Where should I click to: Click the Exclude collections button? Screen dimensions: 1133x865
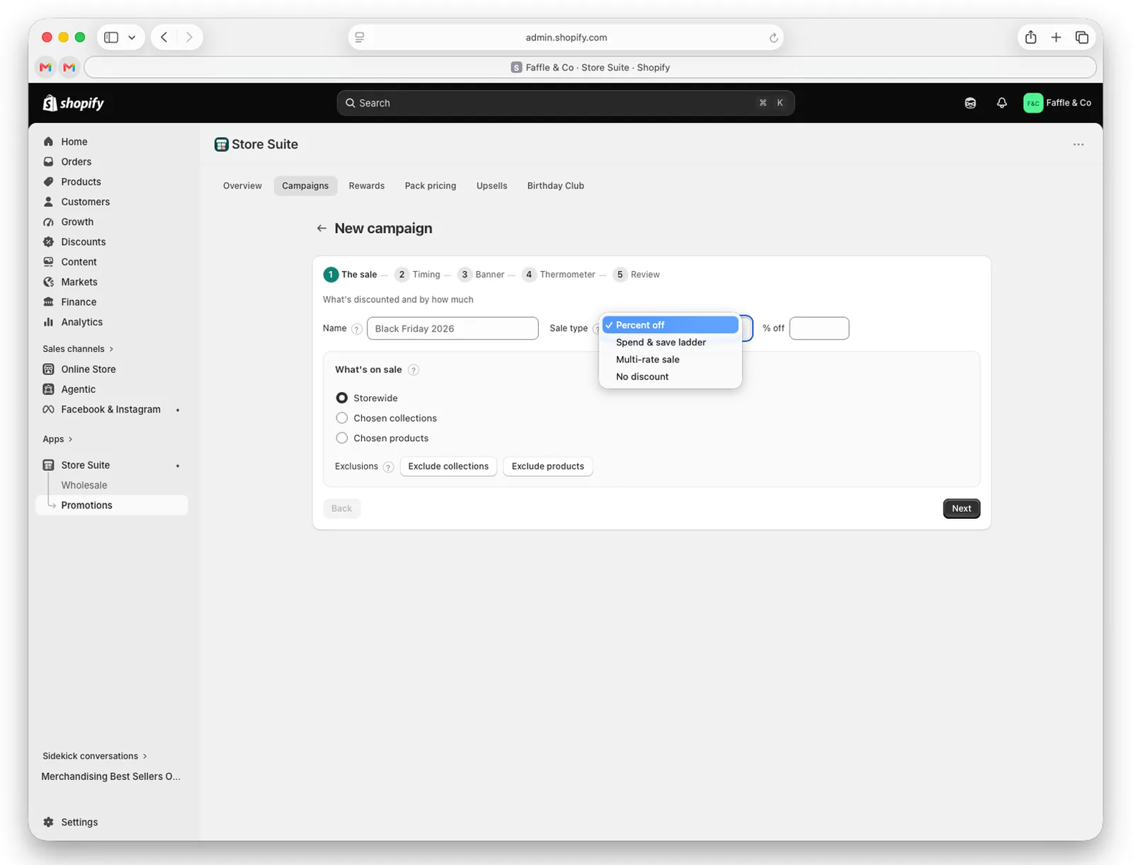tap(448, 466)
